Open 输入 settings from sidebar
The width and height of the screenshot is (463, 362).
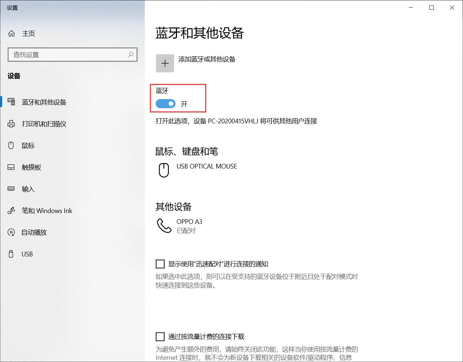tap(11, 189)
